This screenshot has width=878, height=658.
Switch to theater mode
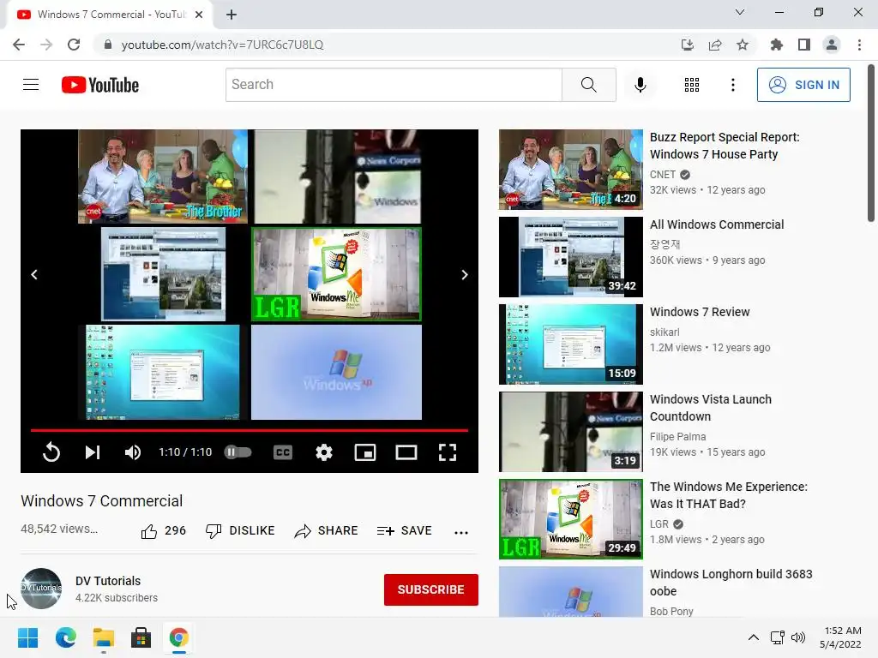[406, 452]
